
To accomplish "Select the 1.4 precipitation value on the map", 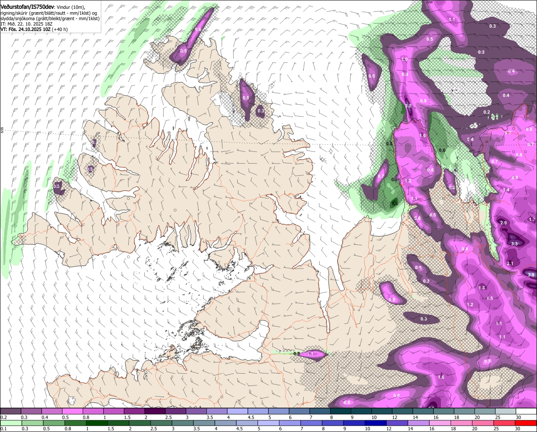I will (x=506, y=190).
